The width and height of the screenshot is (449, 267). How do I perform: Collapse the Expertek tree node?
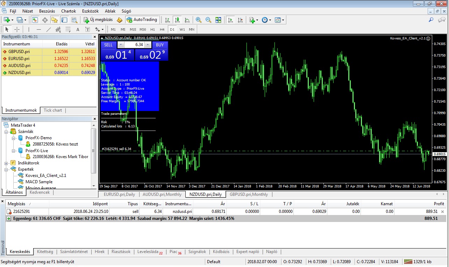point(6,169)
